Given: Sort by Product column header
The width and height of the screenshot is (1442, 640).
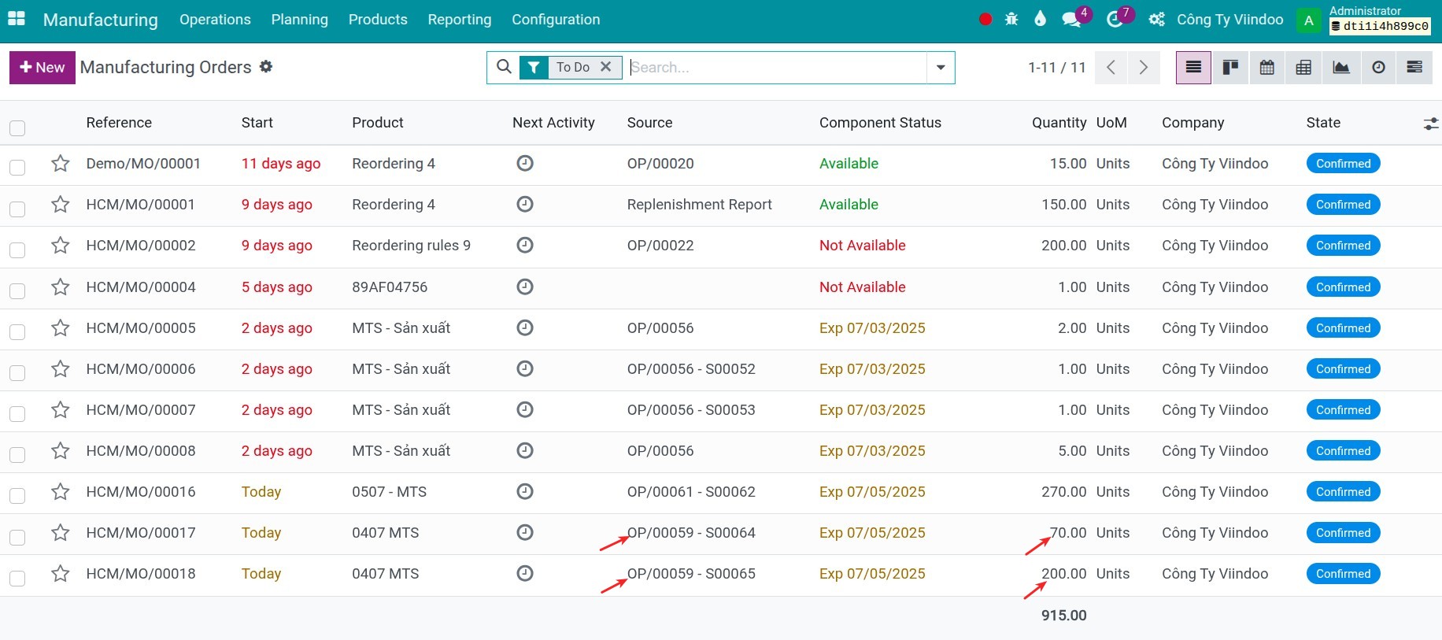Looking at the screenshot, I should pos(378,123).
